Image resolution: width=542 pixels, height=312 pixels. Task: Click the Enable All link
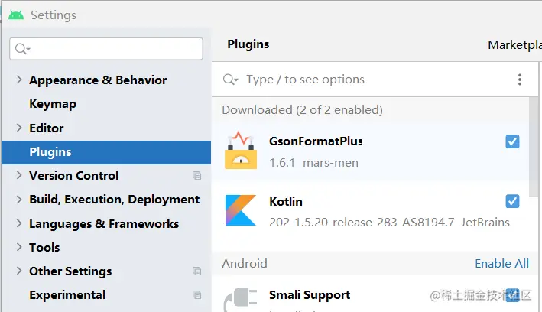click(501, 263)
